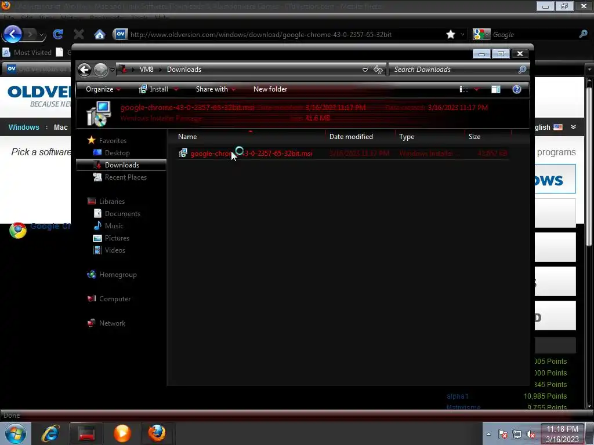Viewport: 594px width, 445px height.
Task: Click Firefox search magnifier icon
Action: click(583, 34)
